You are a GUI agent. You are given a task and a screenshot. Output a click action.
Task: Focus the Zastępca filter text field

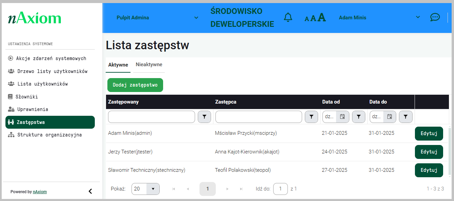(x=259, y=117)
